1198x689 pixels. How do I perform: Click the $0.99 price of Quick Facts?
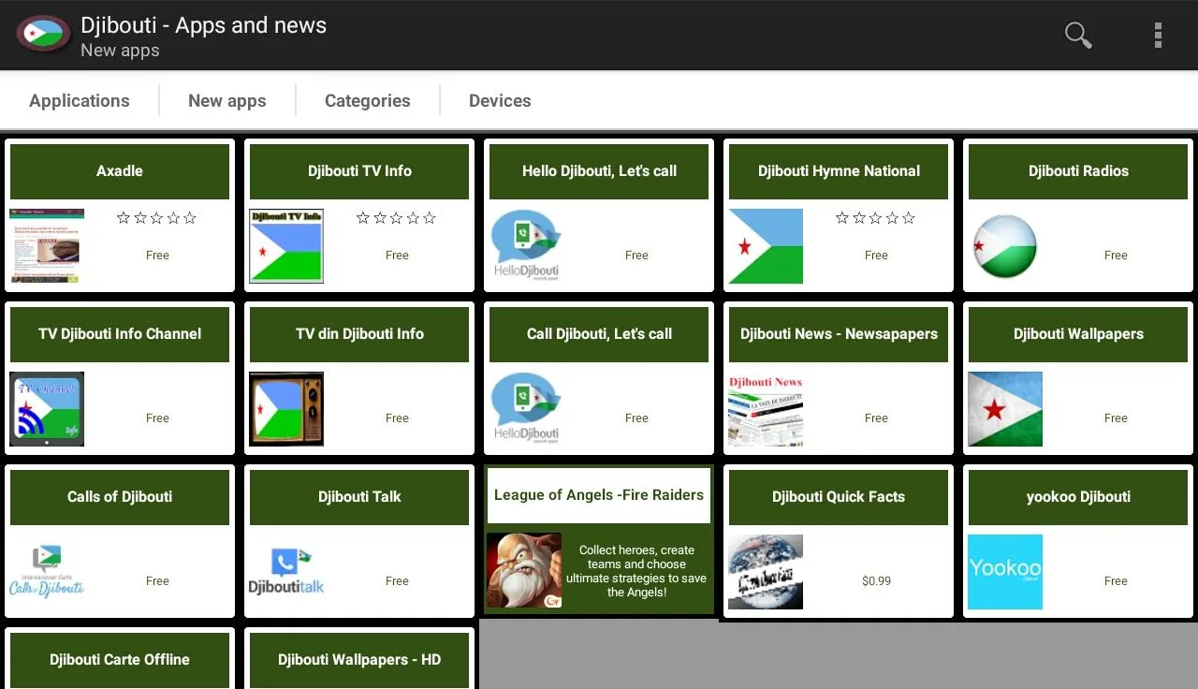tap(876, 580)
